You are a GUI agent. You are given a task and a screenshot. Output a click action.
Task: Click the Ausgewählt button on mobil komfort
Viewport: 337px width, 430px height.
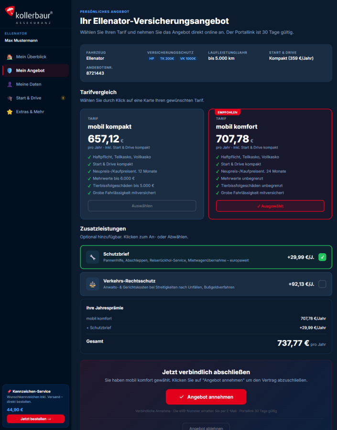pyautogui.click(x=270, y=206)
